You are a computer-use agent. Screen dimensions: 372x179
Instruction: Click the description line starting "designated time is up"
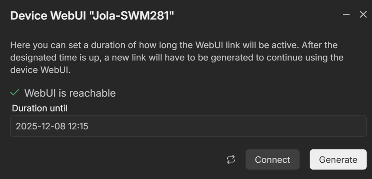[177, 58]
